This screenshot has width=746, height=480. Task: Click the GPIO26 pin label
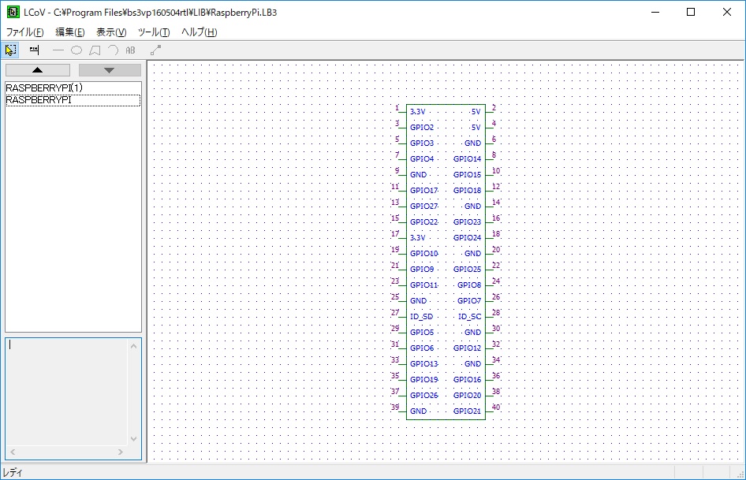(x=424, y=395)
